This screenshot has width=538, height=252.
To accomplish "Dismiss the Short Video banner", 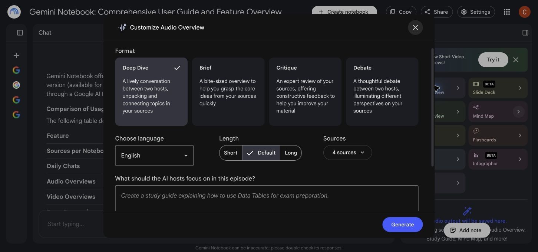I will (516, 60).
